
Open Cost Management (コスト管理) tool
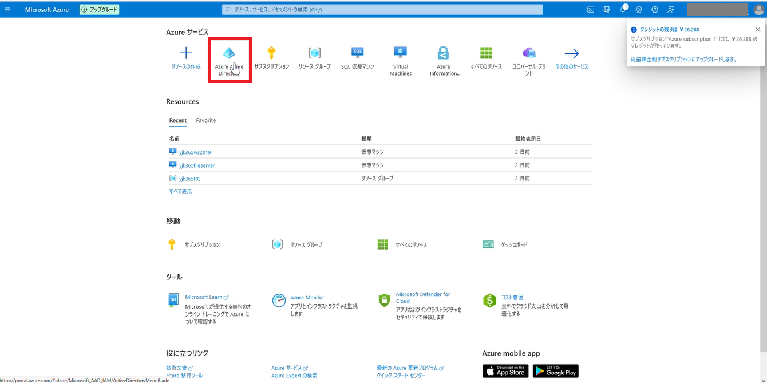click(512, 298)
